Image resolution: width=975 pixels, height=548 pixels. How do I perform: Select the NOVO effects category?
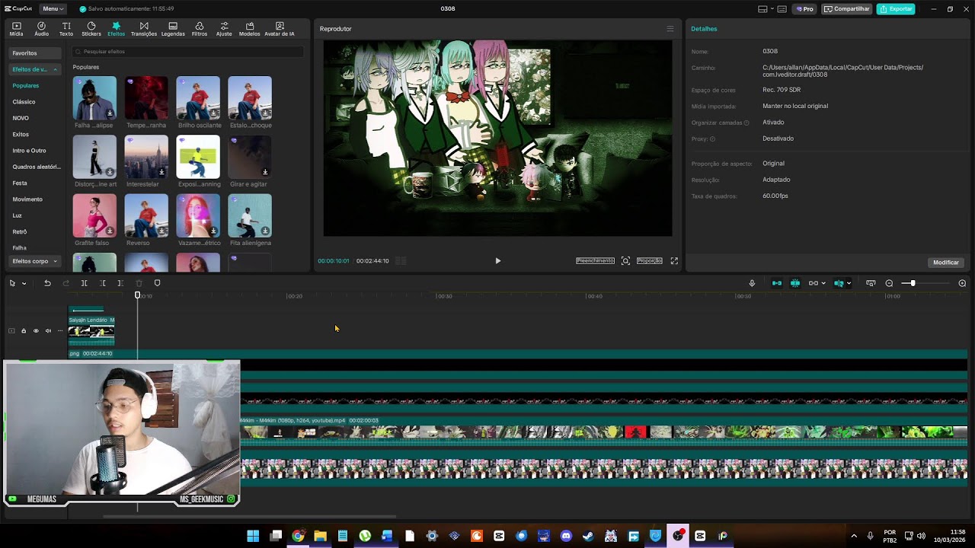coord(21,118)
